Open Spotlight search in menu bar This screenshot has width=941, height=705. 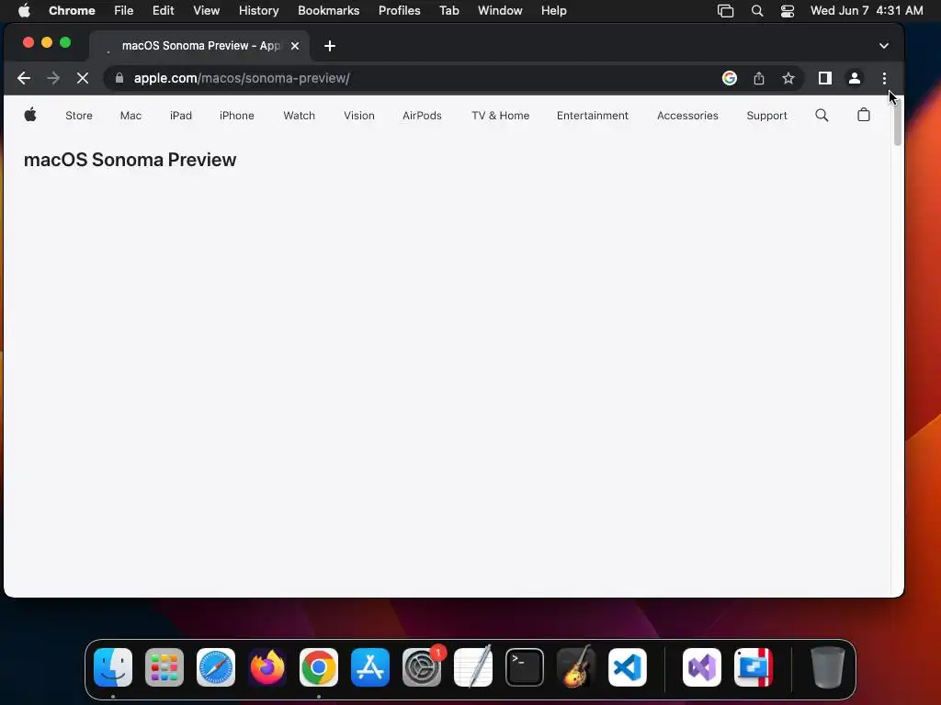[757, 11]
